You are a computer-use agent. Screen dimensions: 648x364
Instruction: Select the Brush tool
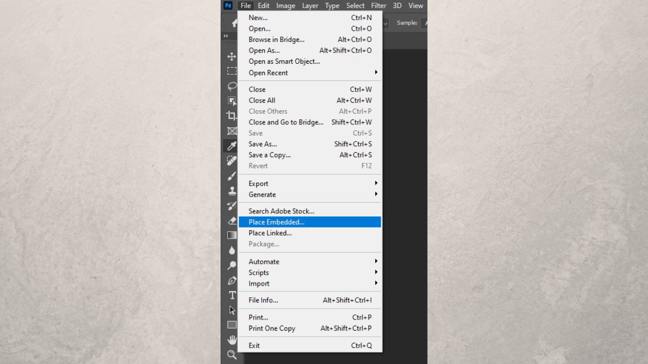click(x=232, y=176)
